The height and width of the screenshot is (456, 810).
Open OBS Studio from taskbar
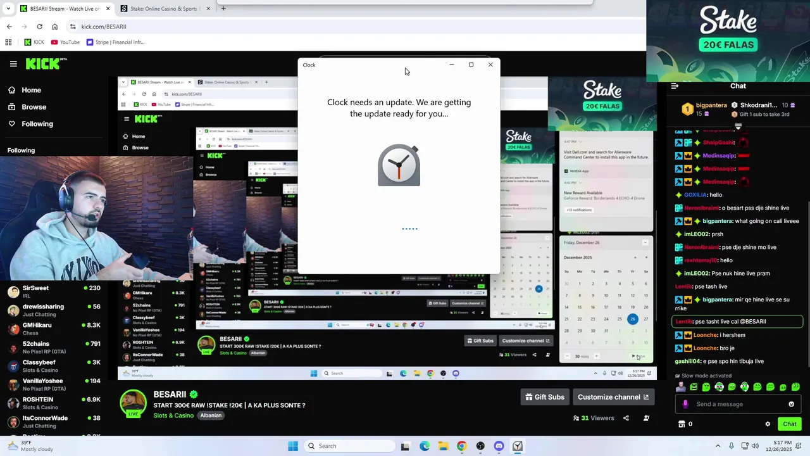click(x=480, y=446)
